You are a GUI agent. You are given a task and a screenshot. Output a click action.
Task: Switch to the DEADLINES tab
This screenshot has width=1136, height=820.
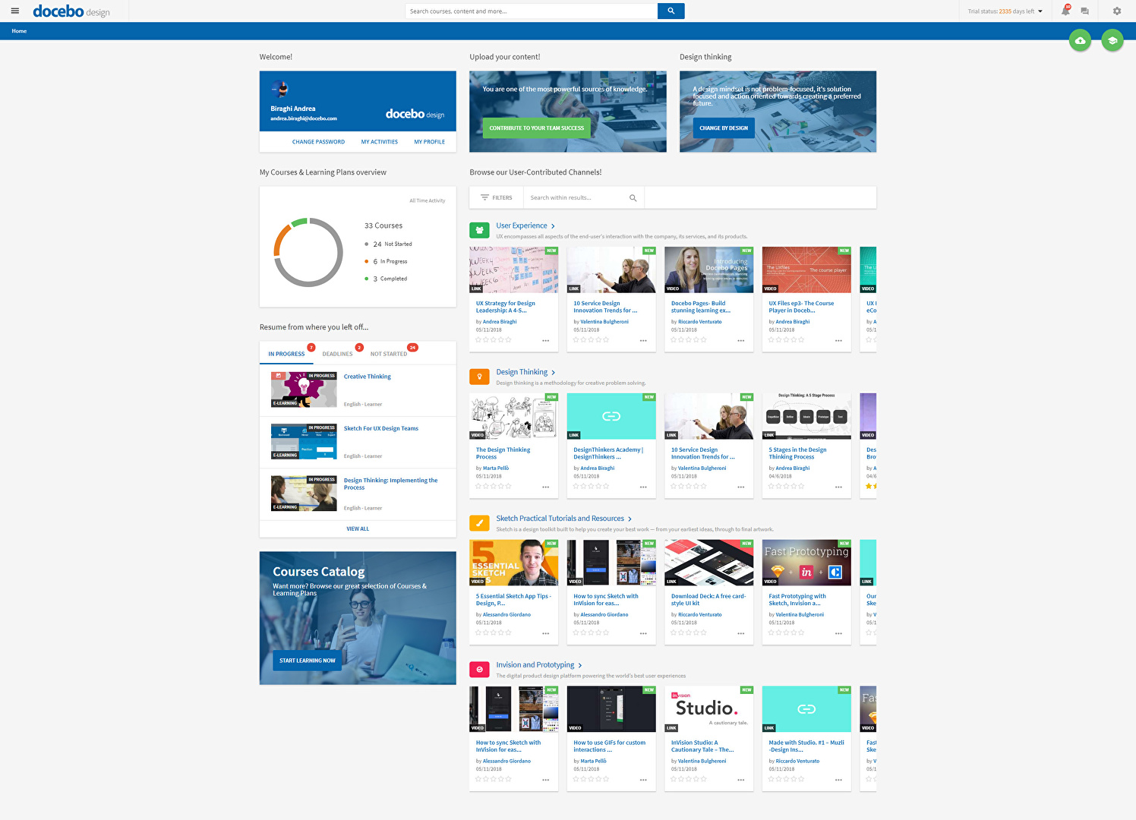(337, 353)
